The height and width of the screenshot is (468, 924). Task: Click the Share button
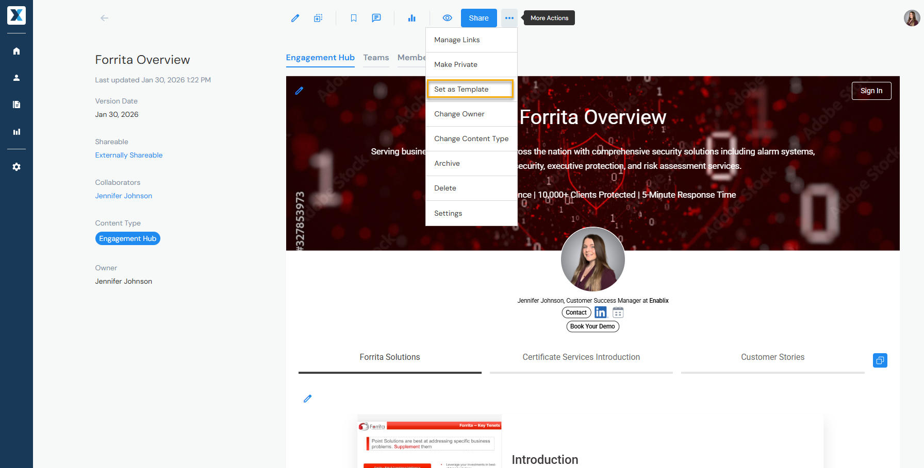(x=478, y=18)
